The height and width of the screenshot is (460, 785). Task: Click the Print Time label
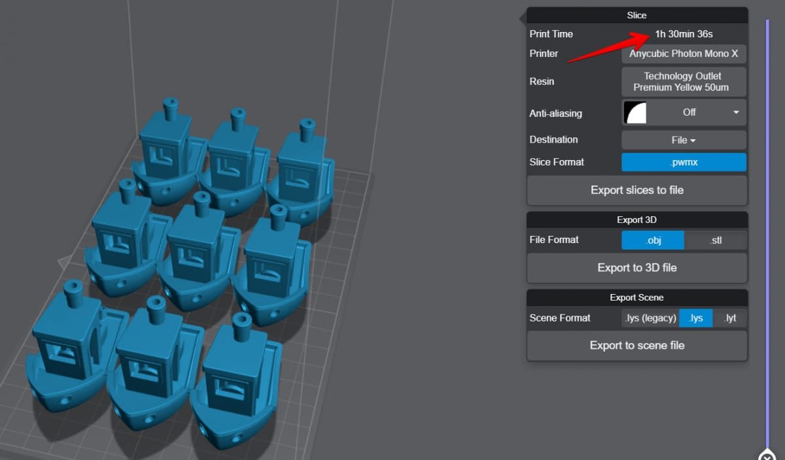point(551,34)
